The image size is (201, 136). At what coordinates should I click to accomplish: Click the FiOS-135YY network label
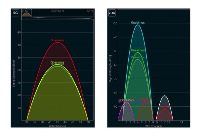click(126, 100)
